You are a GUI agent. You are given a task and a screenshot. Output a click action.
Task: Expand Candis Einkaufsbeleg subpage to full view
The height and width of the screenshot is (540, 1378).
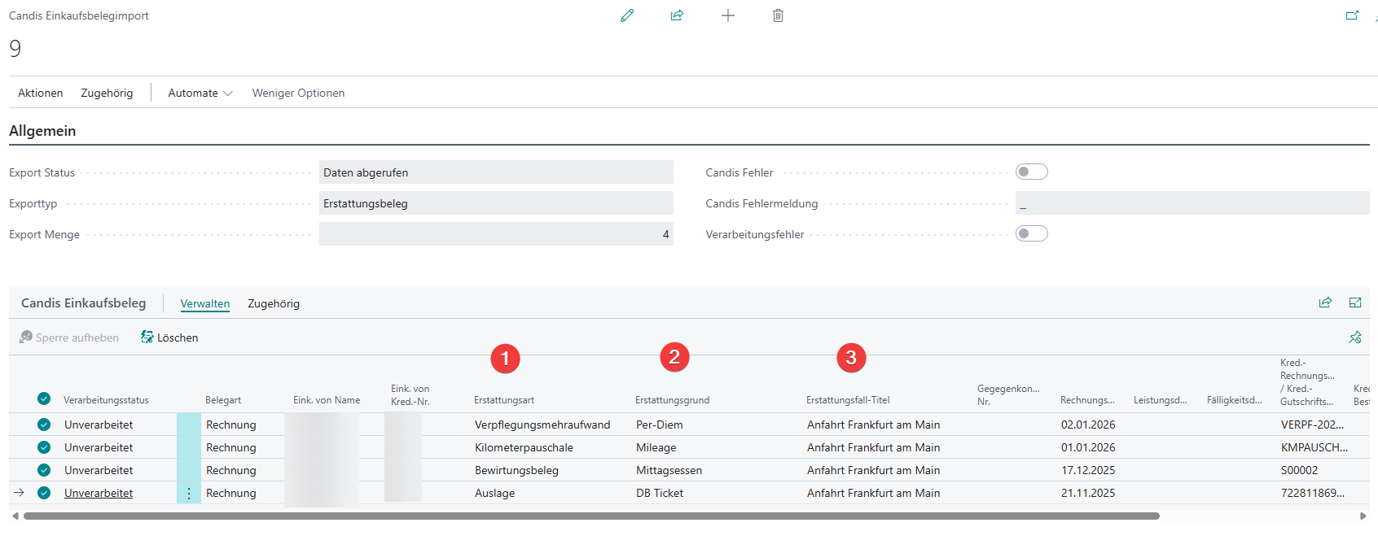pos(1355,303)
